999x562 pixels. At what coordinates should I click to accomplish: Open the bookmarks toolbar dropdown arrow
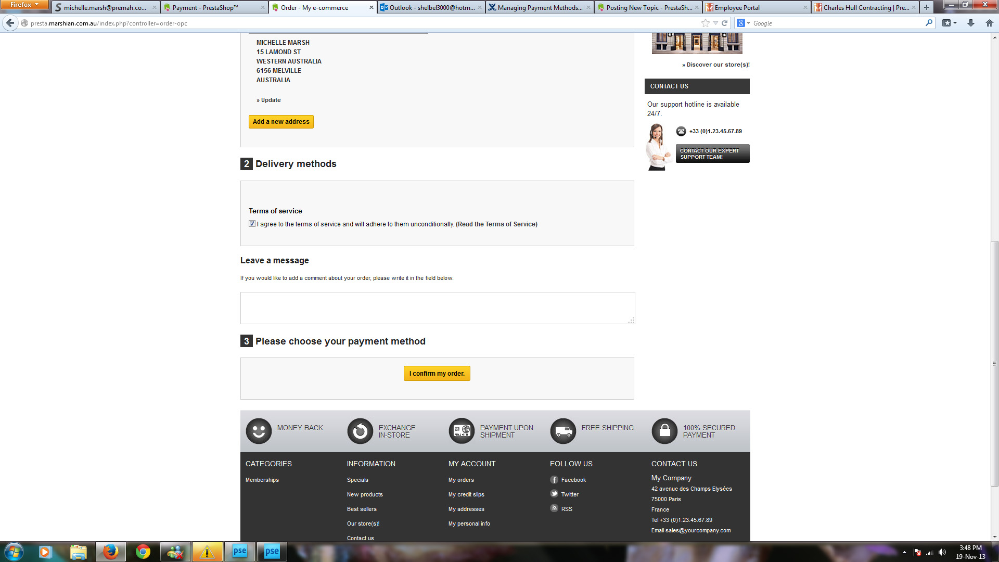click(955, 23)
